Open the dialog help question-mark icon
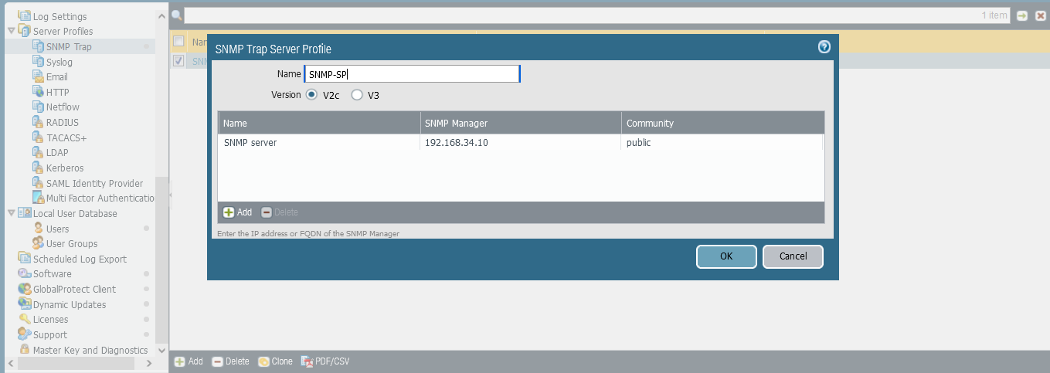1050x373 pixels. click(824, 46)
